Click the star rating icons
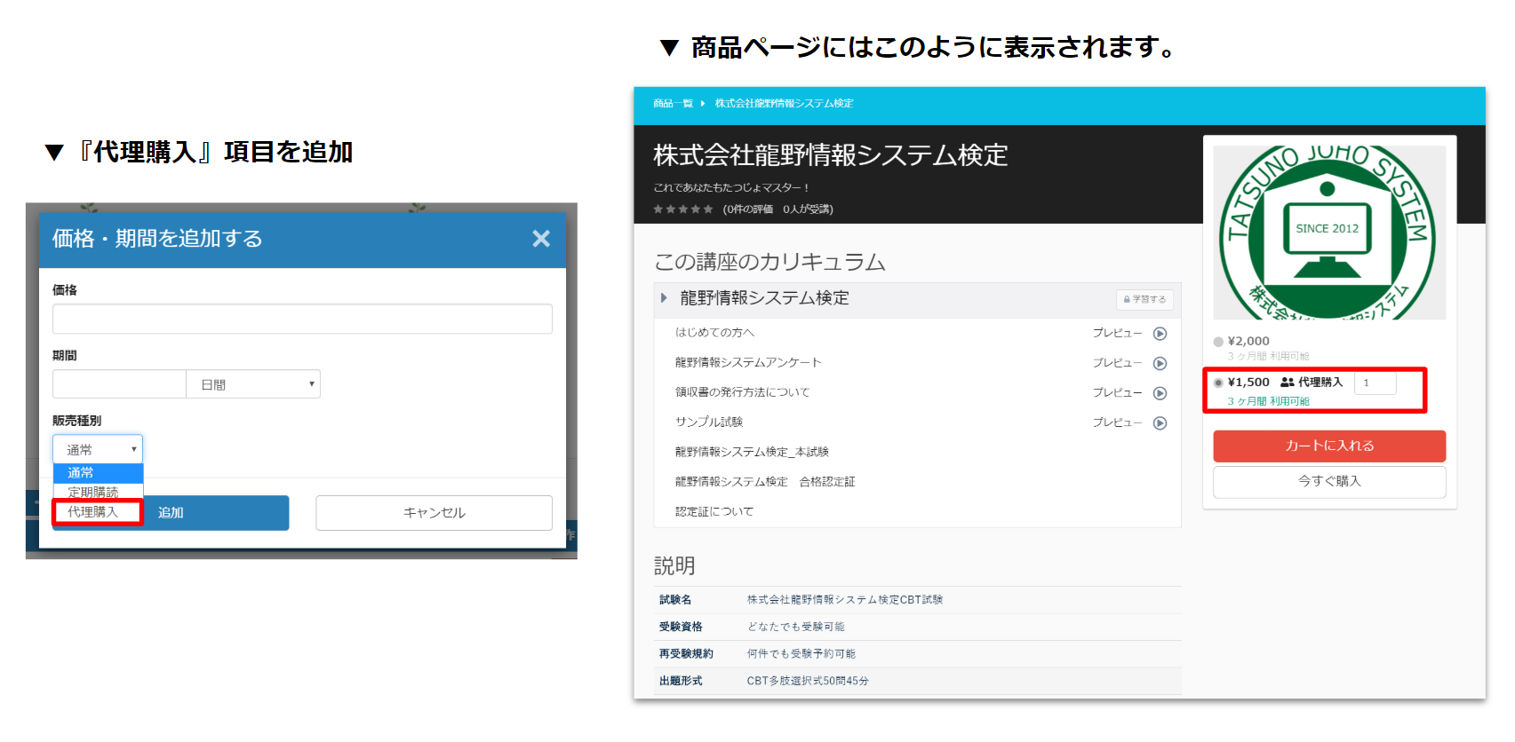The height and width of the screenshot is (742, 1515). pos(682,209)
